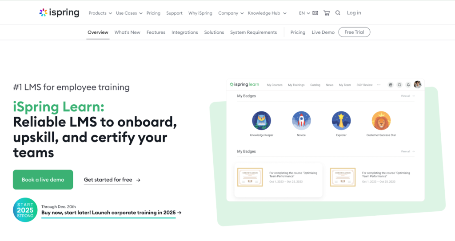Expand the Company dropdown
The width and height of the screenshot is (455, 241).
click(x=231, y=13)
